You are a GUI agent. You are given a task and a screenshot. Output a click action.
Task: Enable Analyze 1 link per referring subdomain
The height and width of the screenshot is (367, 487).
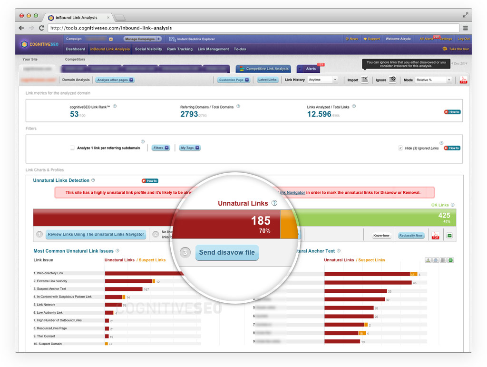[x=72, y=148]
